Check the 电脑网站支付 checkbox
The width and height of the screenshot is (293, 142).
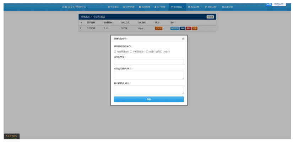point(115,51)
